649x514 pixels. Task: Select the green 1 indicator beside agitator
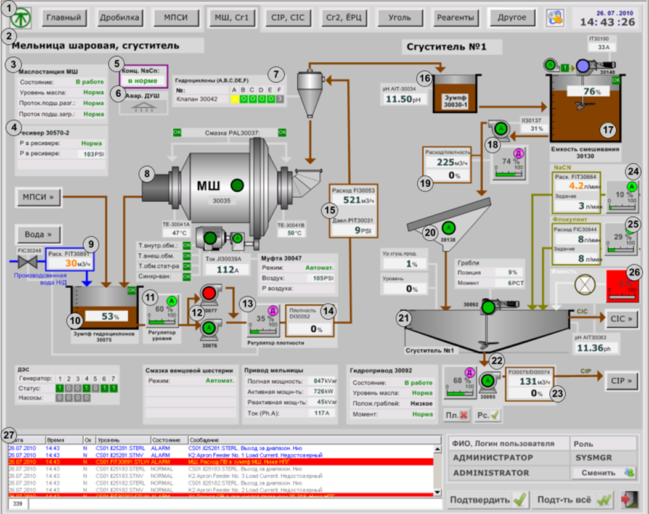click(x=564, y=67)
